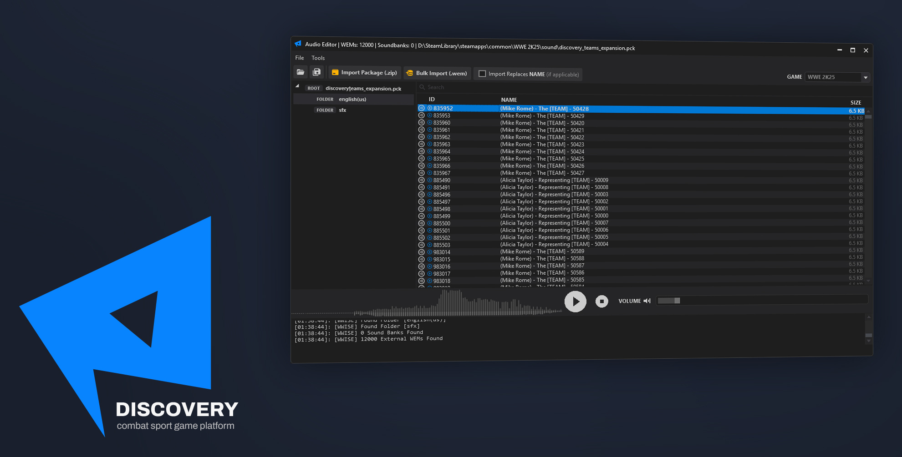The image size is (902, 457).
Task: Select row (Mike Rome) - The [TEAM] - 50585
Action: (x=641, y=280)
